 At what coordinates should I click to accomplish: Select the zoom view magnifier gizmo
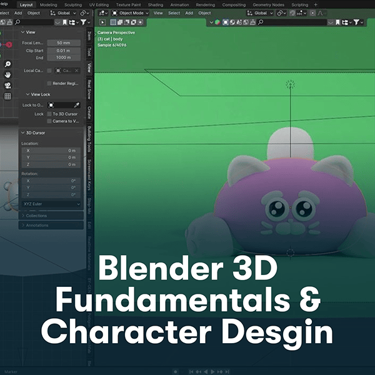[7, 64]
